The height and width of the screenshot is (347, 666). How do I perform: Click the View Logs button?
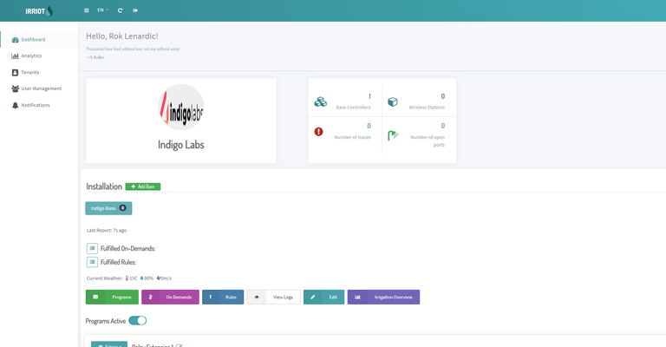273,297
